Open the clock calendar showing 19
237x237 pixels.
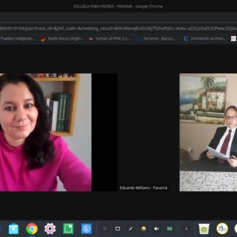(222, 229)
